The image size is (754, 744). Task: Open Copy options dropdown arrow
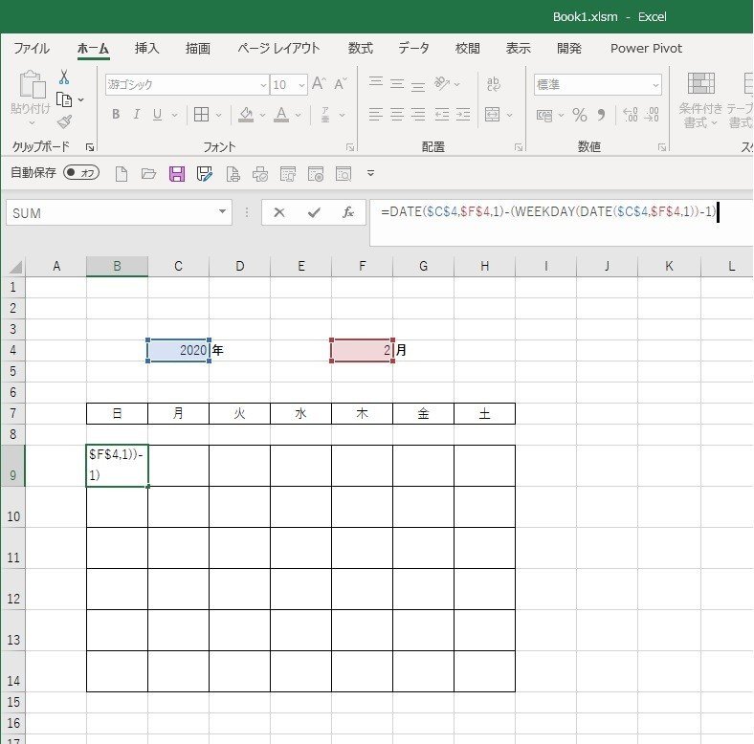click(x=80, y=100)
